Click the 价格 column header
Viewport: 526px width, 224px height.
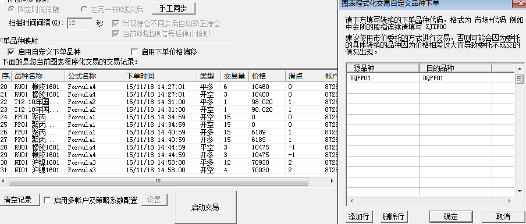[267, 76]
